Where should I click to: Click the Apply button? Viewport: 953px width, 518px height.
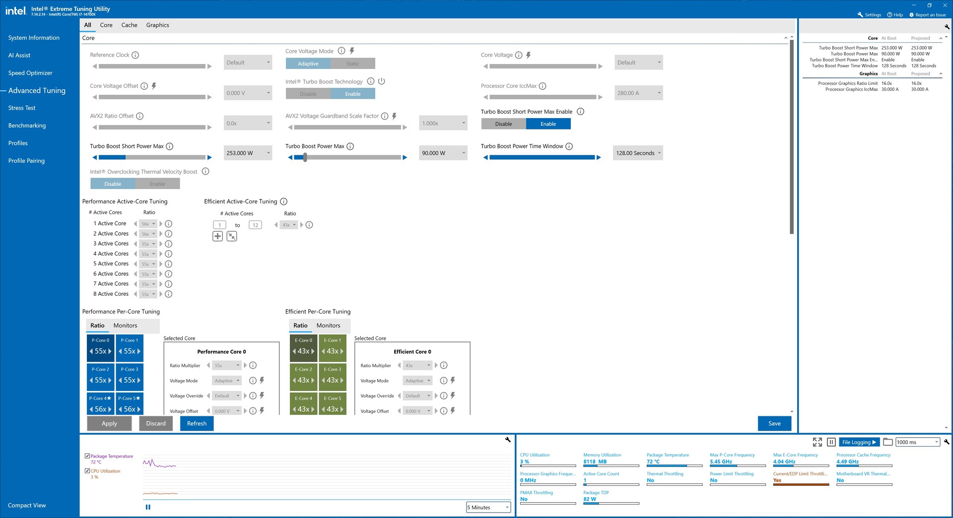click(x=109, y=424)
